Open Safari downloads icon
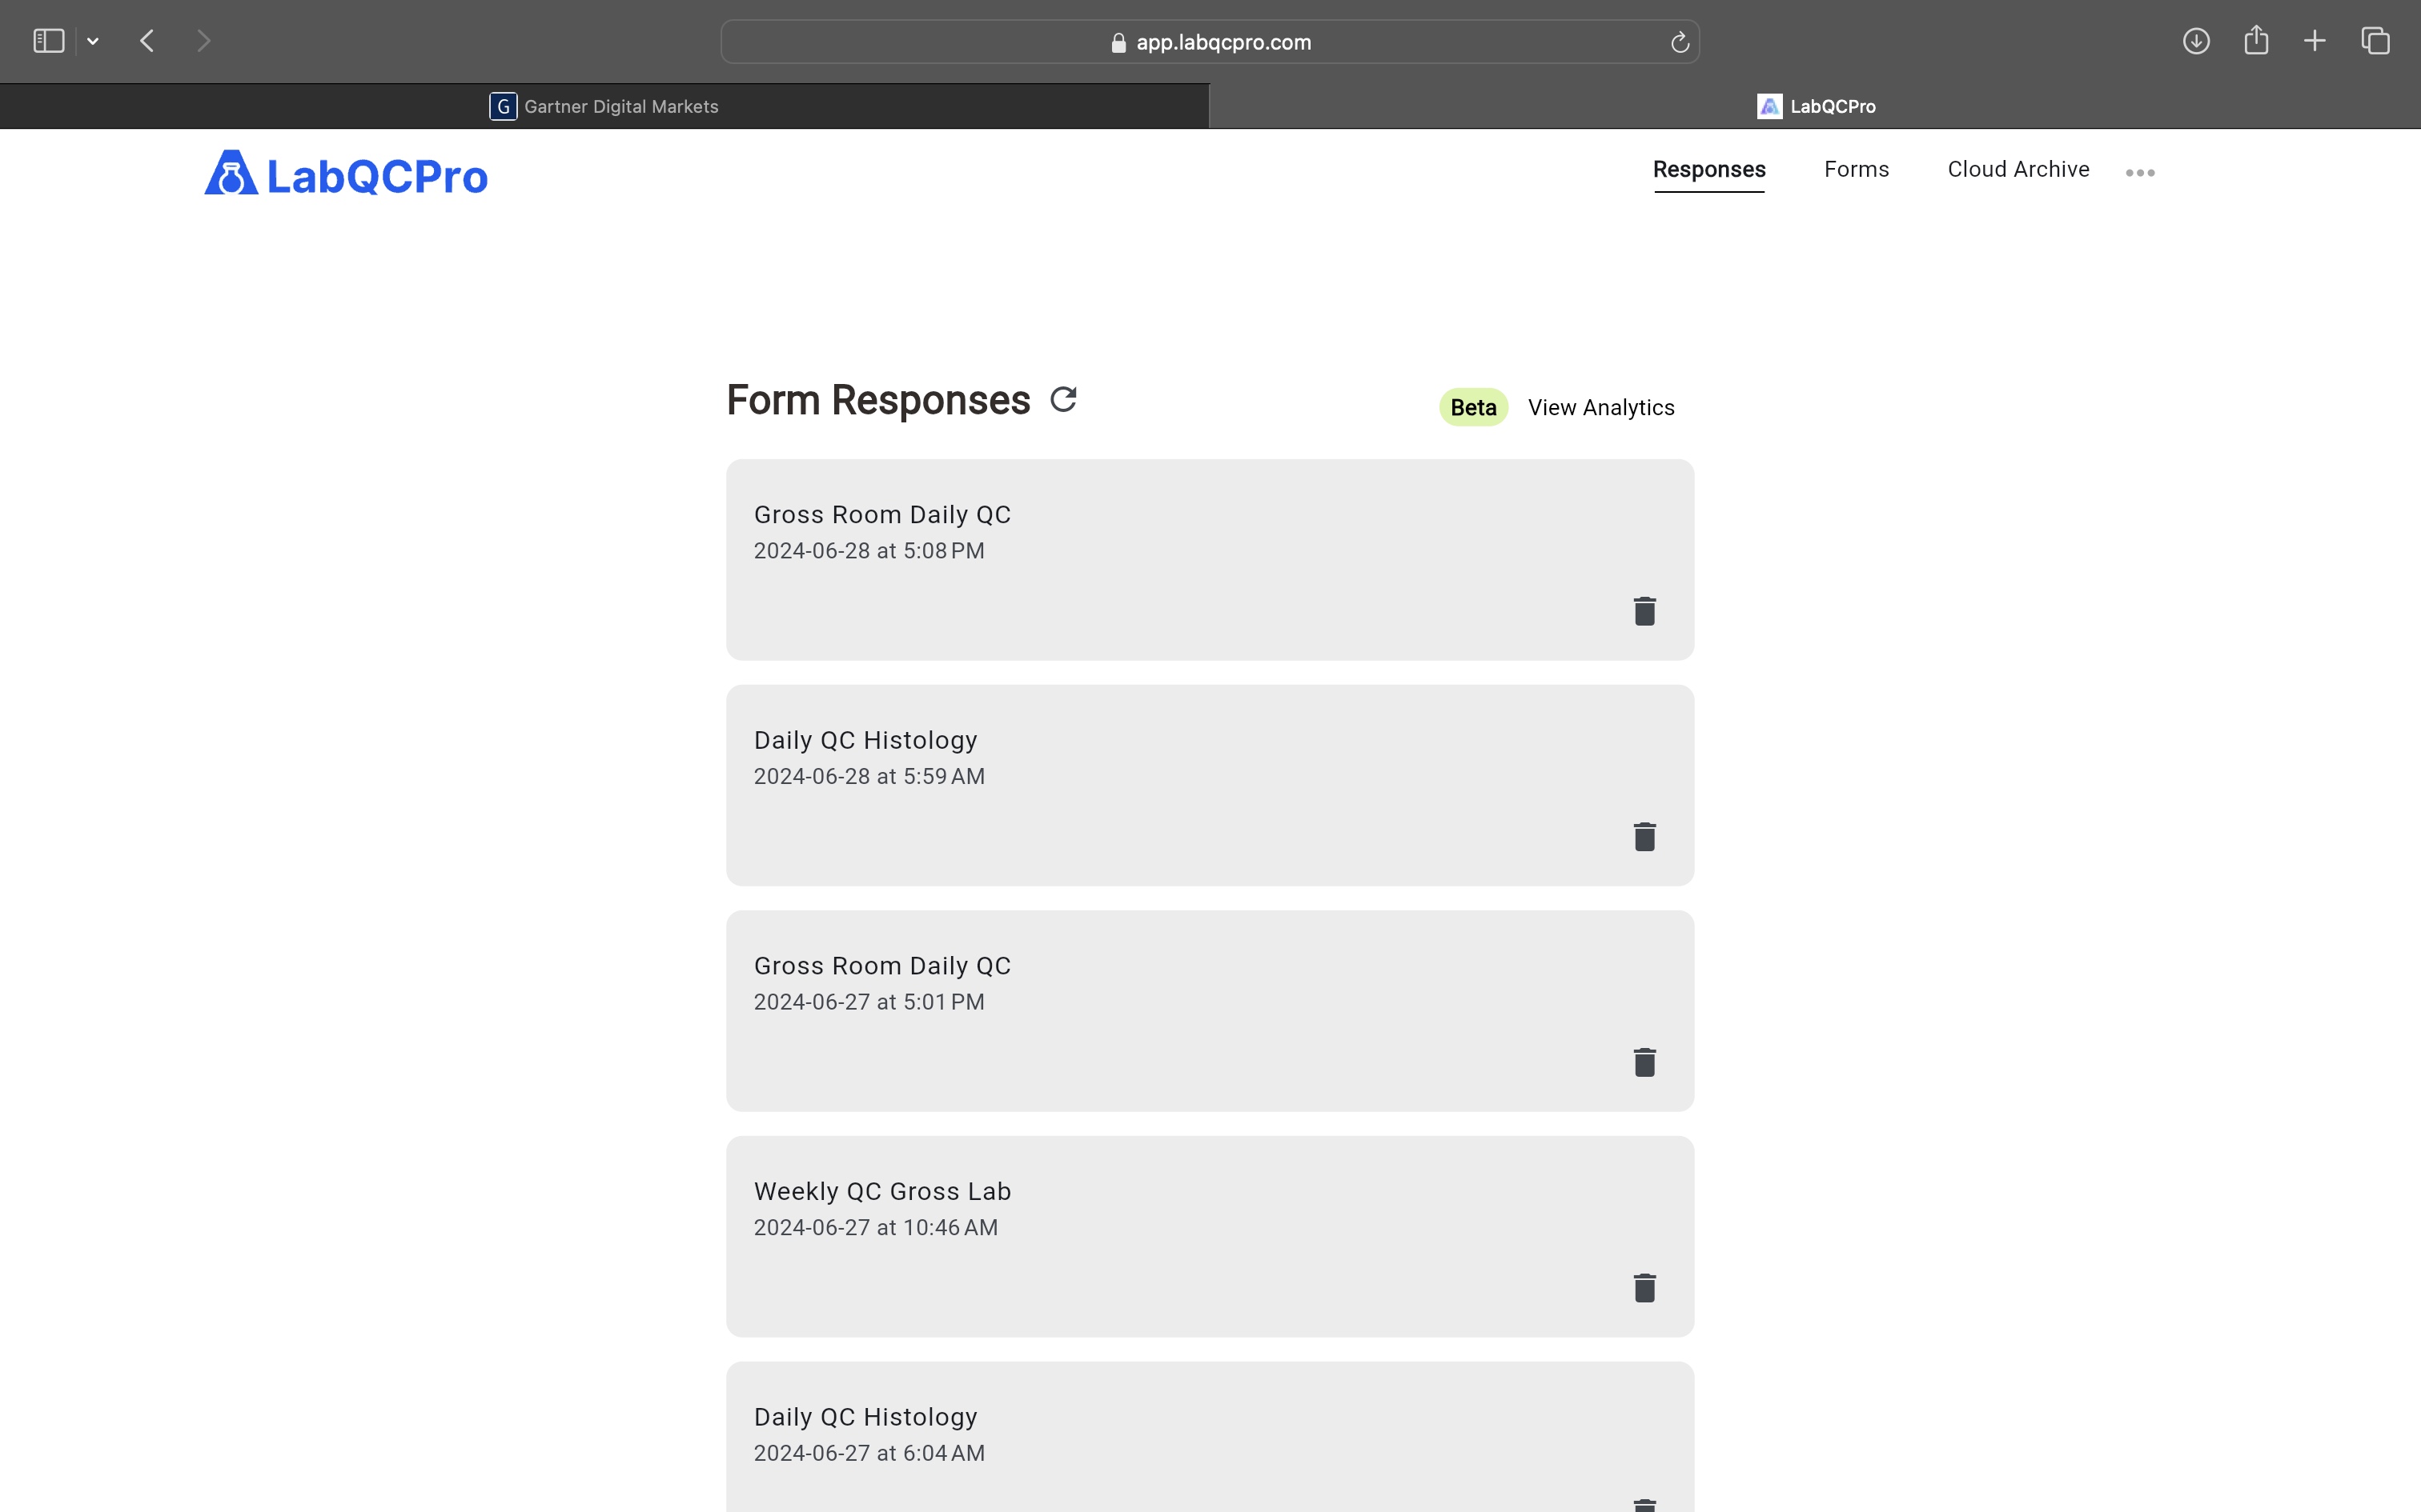Image resolution: width=2421 pixels, height=1512 pixels. click(x=2195, y=41)
